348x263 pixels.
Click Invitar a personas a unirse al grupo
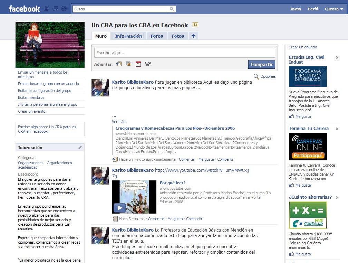click(48, 104)
